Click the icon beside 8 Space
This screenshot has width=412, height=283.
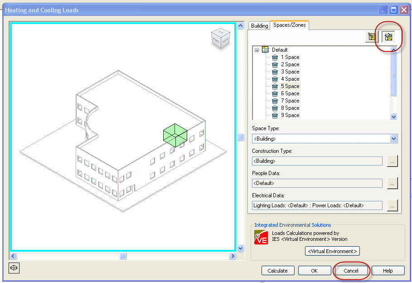click(275, 108)
